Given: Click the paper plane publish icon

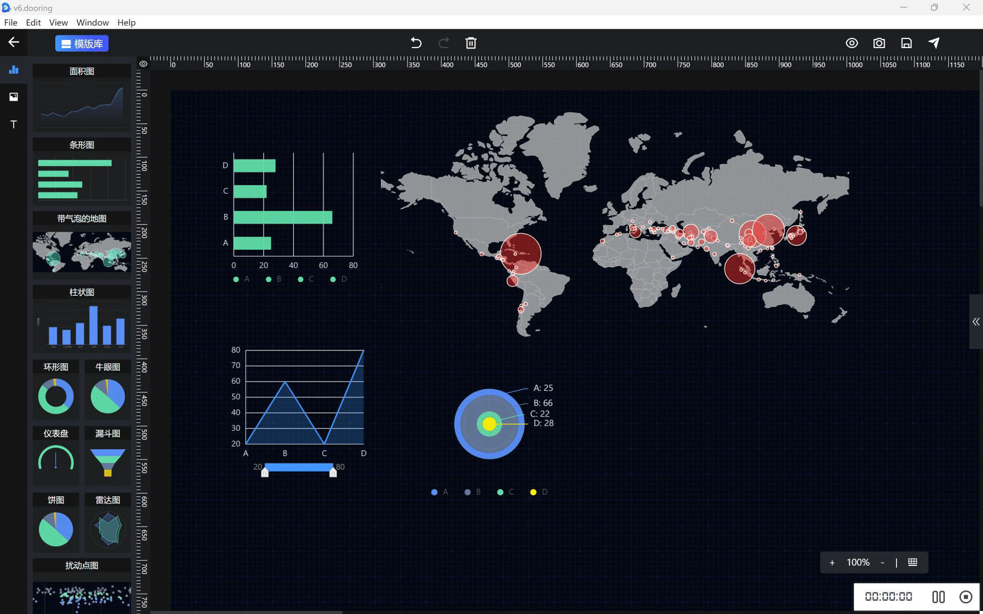Looking at the screenshot, I should 934,43.
